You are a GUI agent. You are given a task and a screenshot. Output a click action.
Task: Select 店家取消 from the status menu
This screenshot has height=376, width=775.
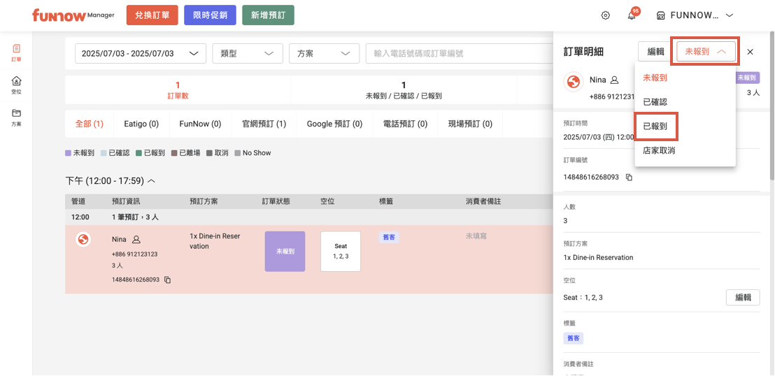click(x=659, y=150)
